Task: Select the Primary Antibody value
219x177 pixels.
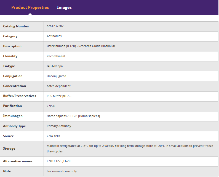Action: (59, 126)
